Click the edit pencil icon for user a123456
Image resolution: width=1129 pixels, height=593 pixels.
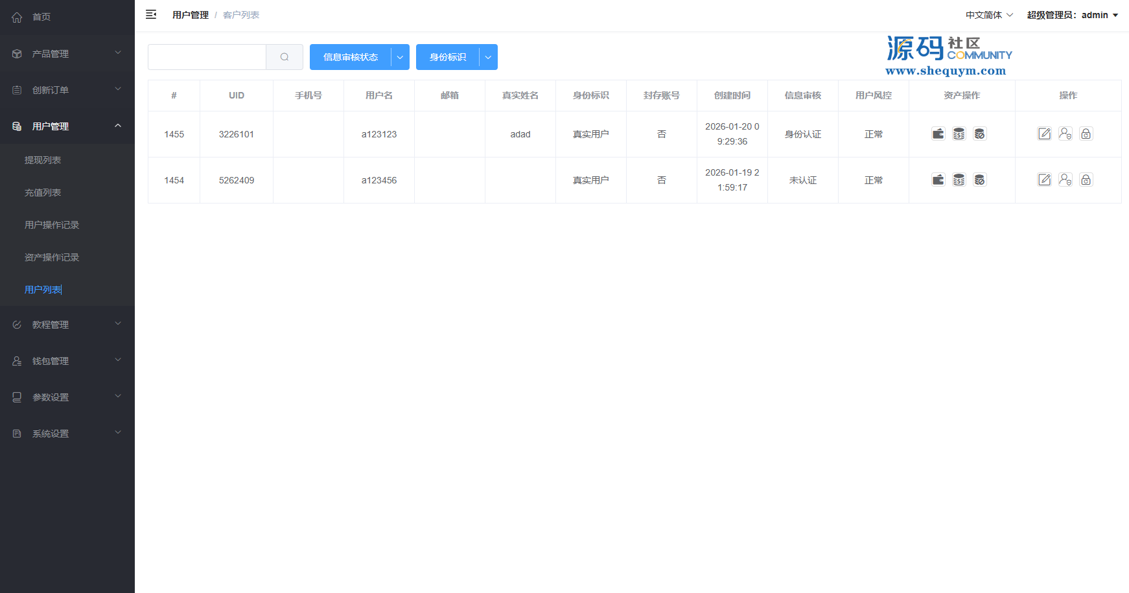(1044, 180)
